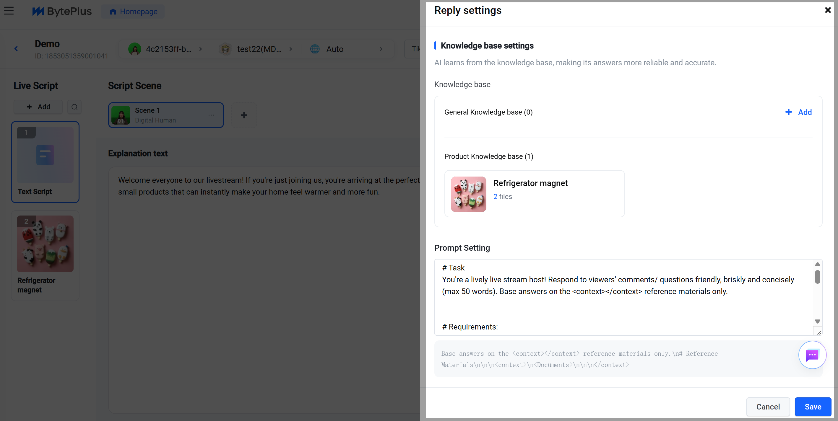Expand the test22(MD voice selector
The image size is (838, 421).
256,49
